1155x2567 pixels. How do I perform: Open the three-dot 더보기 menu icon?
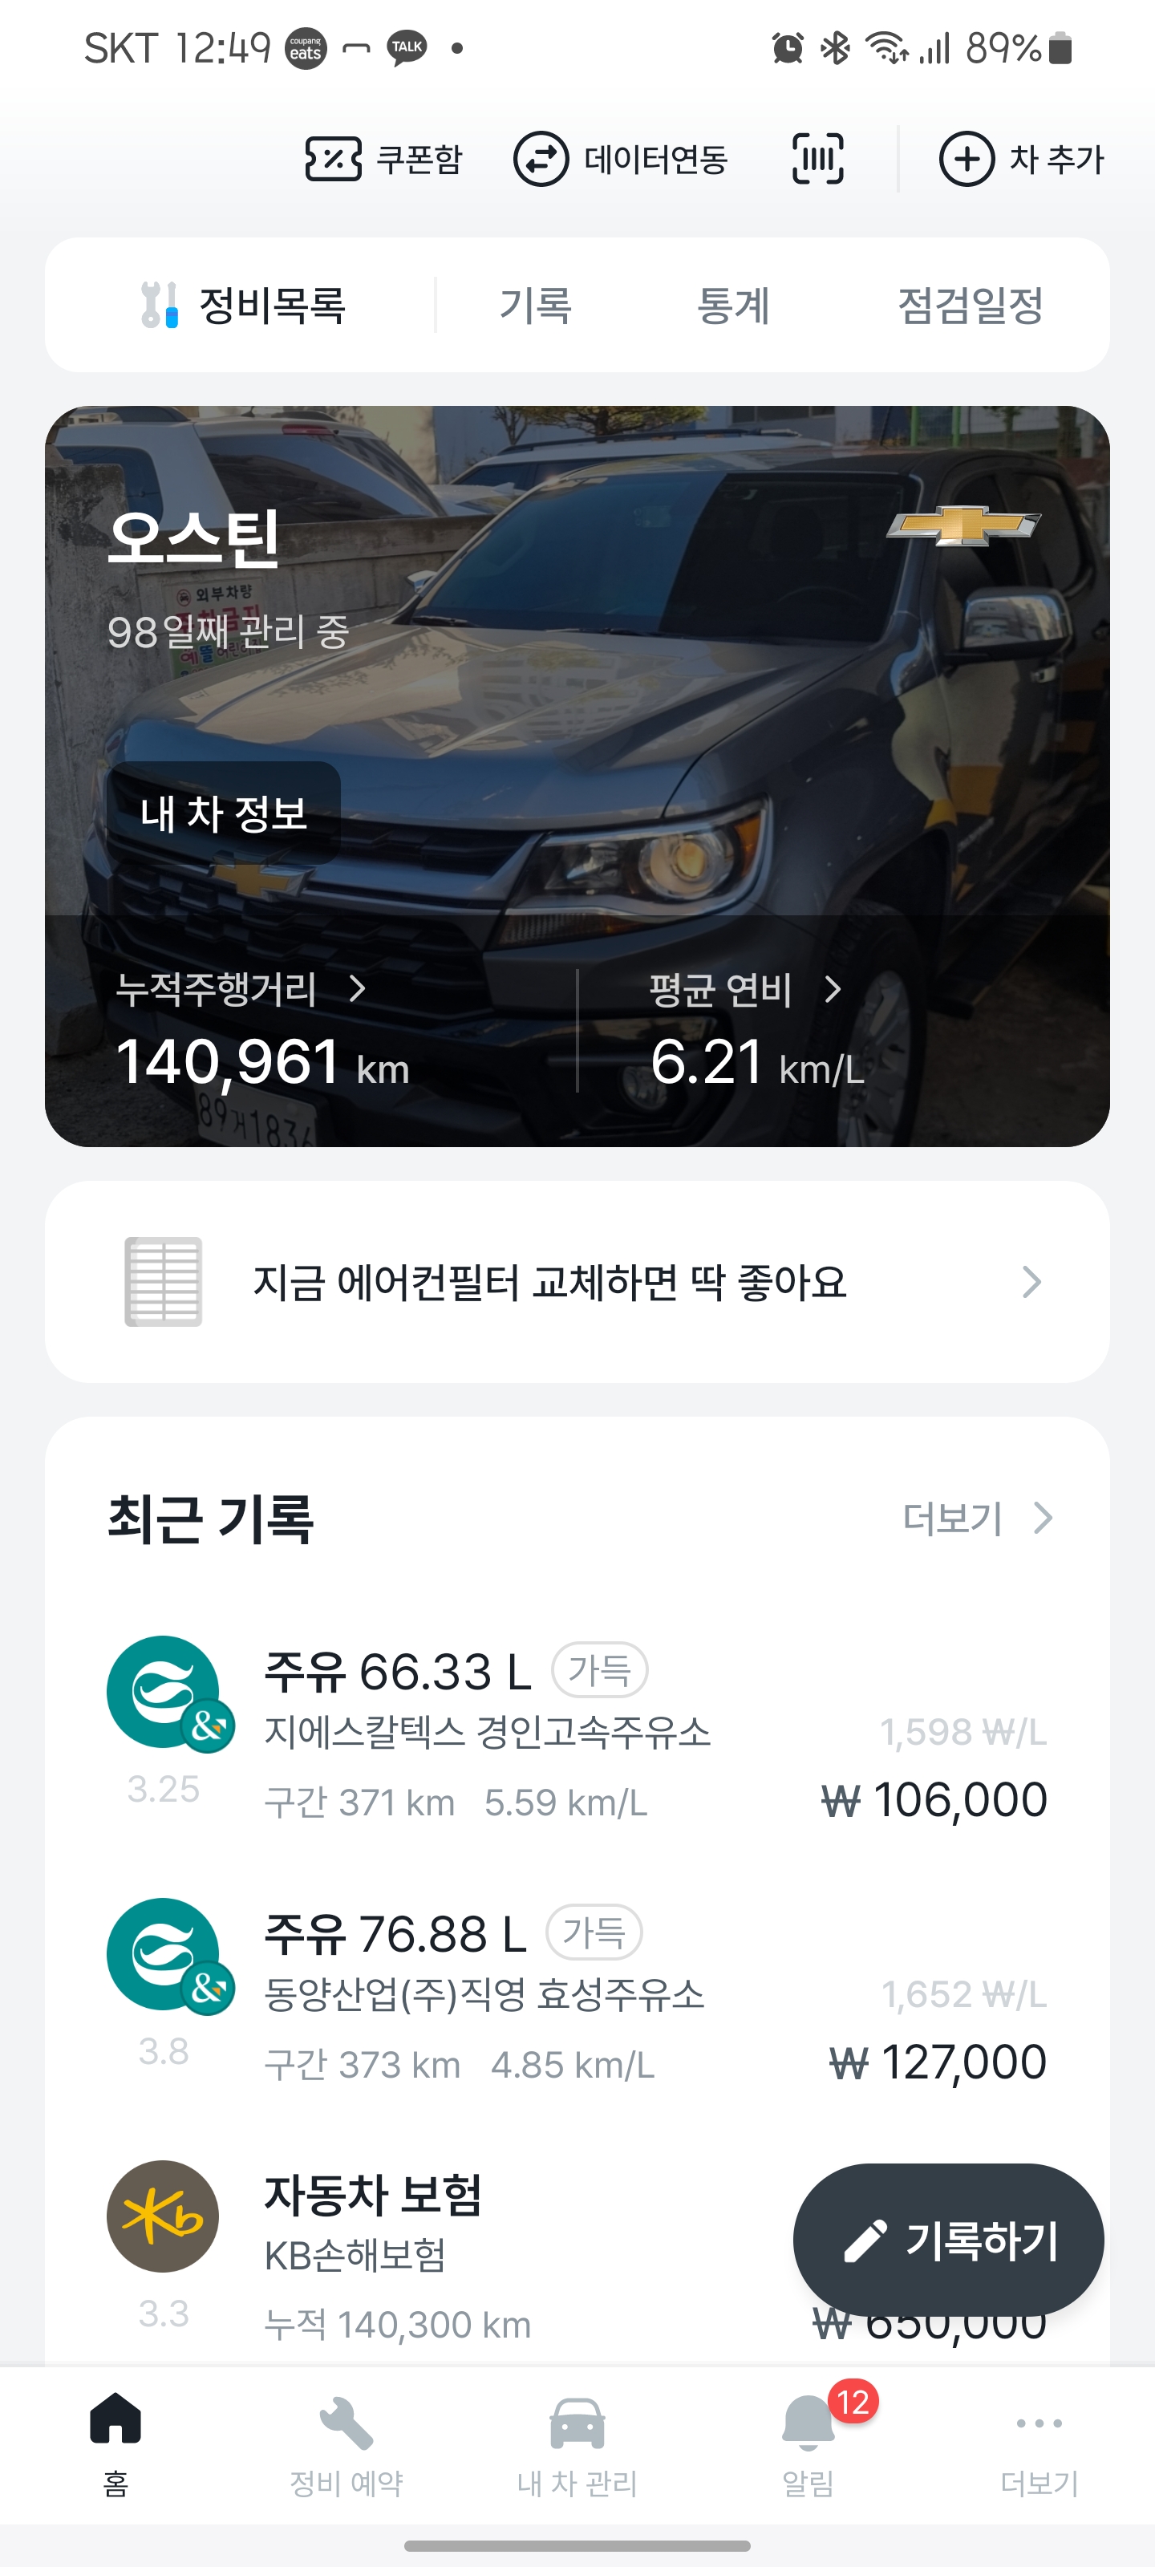click(x=1039, y=2424)
